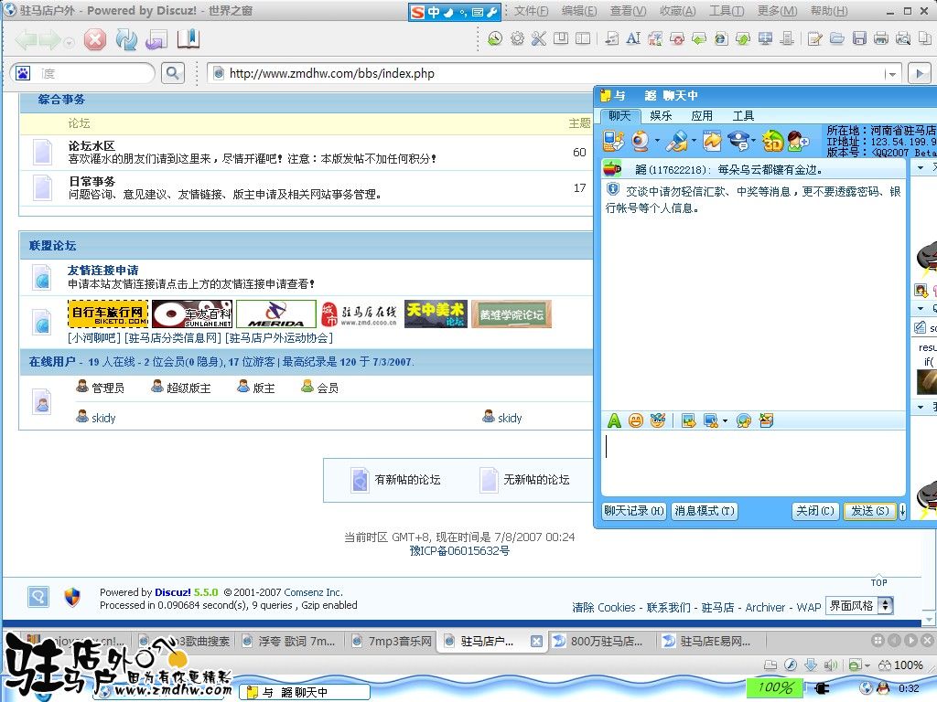Refresh the page in browser toolbar

point(126,40)
